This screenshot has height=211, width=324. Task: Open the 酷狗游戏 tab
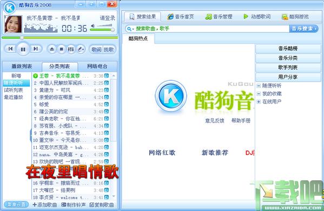(295, 17)
